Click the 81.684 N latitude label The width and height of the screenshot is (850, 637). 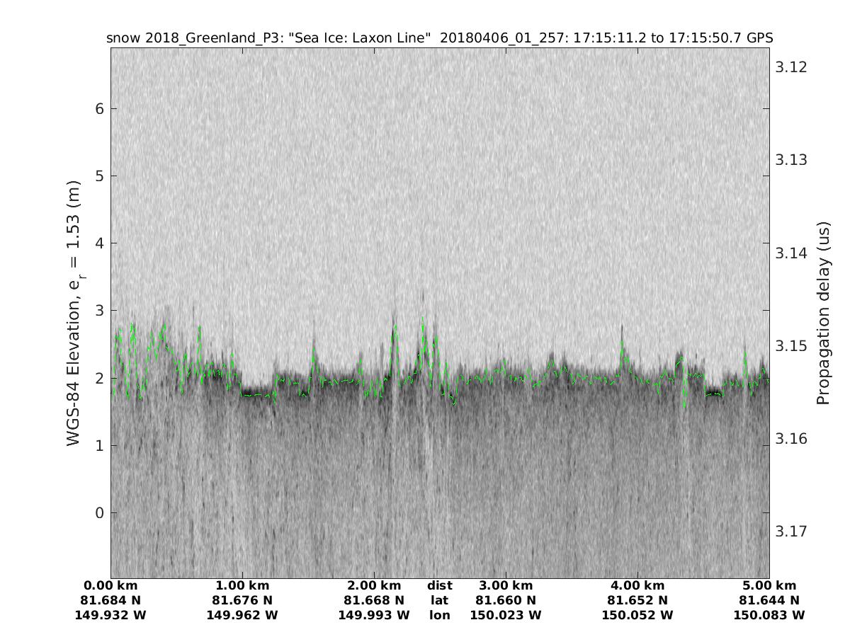click(110, 601)
